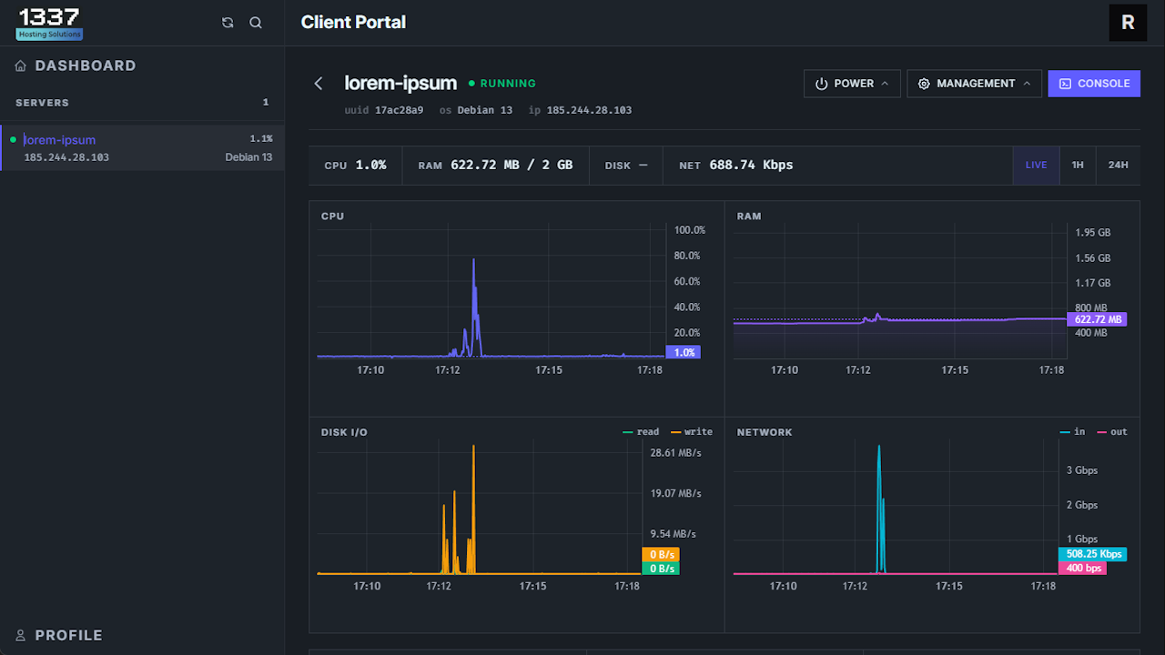Open search with the magnifier icon
The height and width of the screenshot is (655, 1165).
click(256, 23)
